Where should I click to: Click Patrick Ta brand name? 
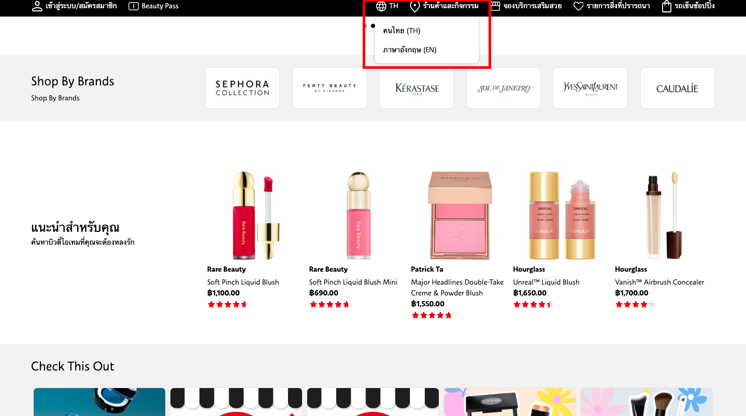pos(427,269)
